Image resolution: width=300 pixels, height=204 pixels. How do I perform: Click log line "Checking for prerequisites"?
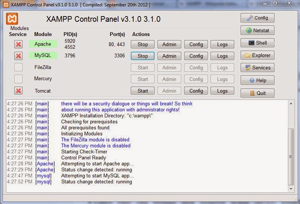tap(89, 122)
